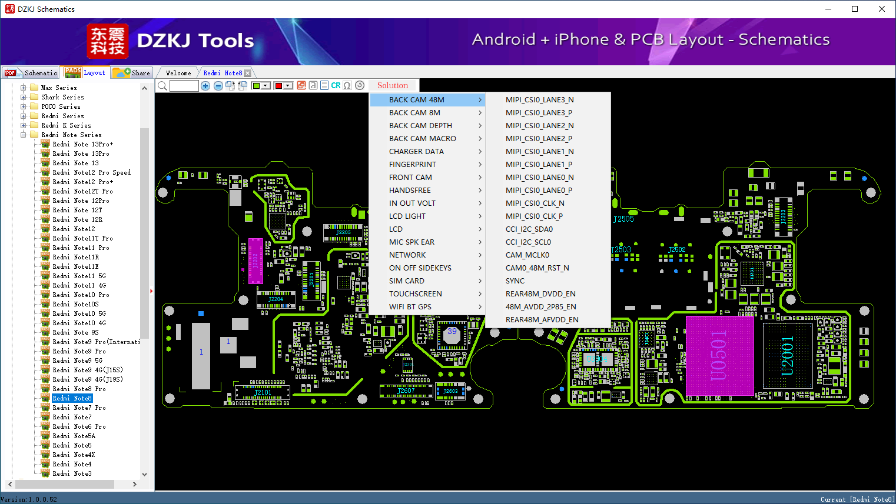The width and height of the screenshot is (896, 504).
Task: Expand the POCO Series tree node
Action: [x=24, y=106]
